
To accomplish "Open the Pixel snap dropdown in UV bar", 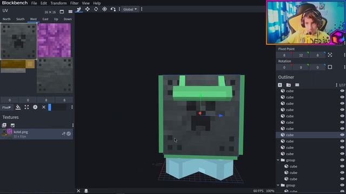I will (6, 107).
